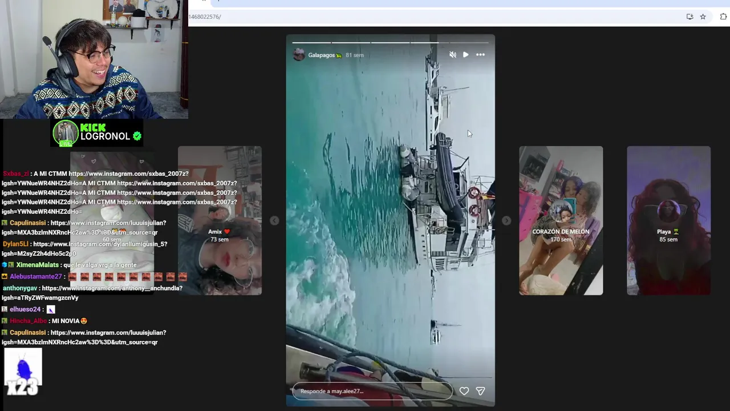Jump to the partially filled fourth progress segment

pyautogui.click(x=429, y=42)
